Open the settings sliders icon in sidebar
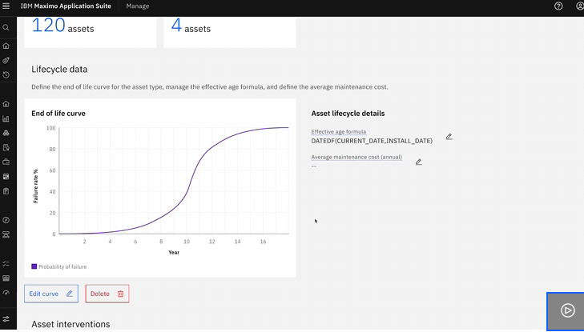This screenshot has height=332, width=584. point(6,319)
